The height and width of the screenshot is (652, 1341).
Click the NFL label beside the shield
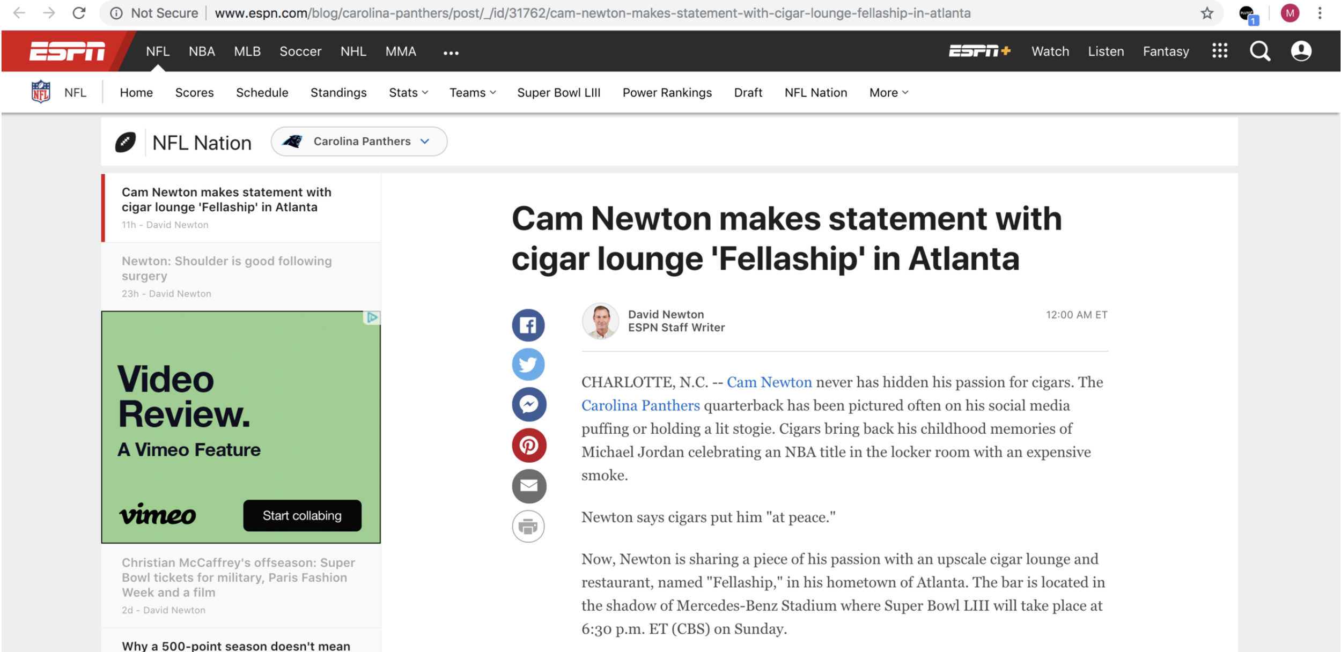(75, 93)
